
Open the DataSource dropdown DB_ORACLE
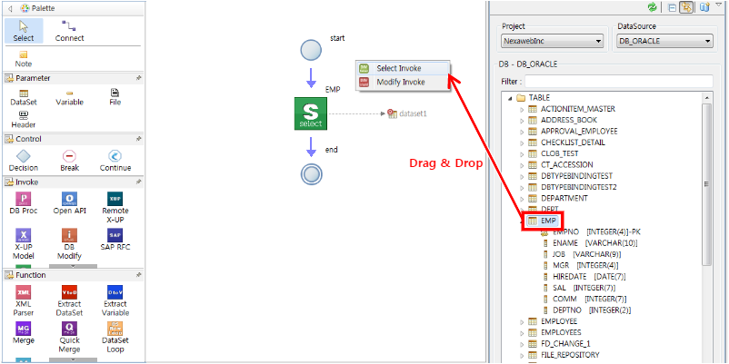pos(662,41)
